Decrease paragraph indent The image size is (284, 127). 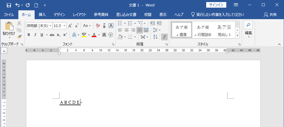pyautogui.click(x=153, y=23)
